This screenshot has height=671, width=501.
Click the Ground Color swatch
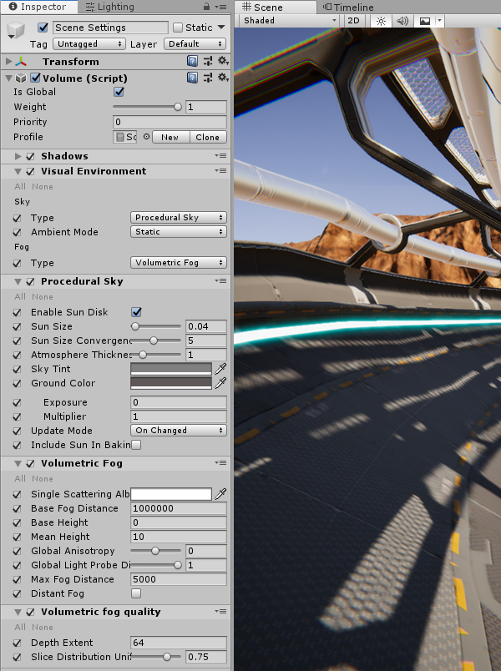(x=171, y=383)
